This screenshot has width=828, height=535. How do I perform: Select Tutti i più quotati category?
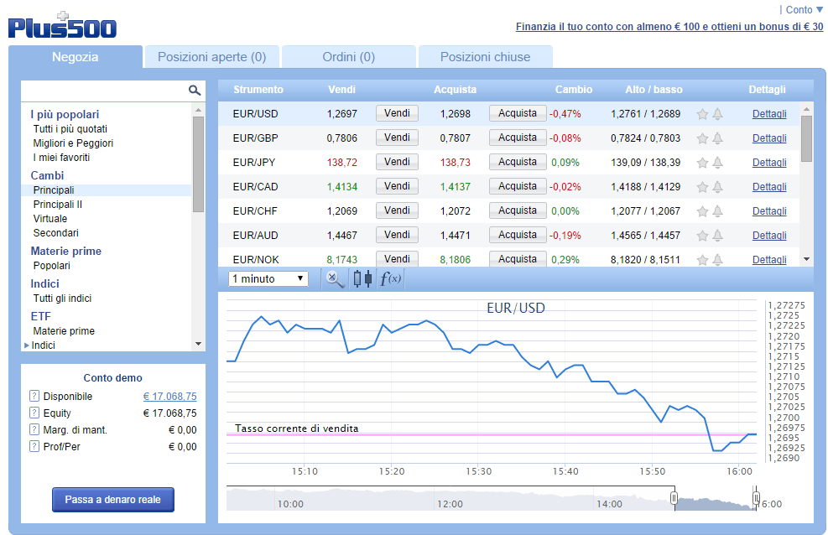pos(70,129)
